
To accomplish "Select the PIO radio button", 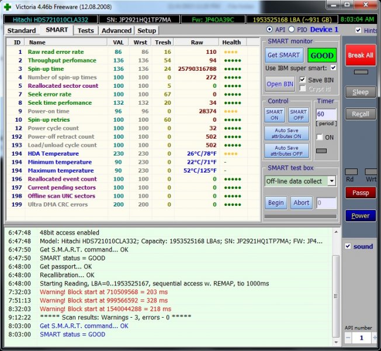I will point(292,29).
